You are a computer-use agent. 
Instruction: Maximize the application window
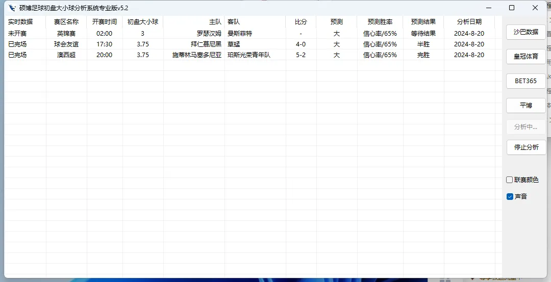point(512,8)
